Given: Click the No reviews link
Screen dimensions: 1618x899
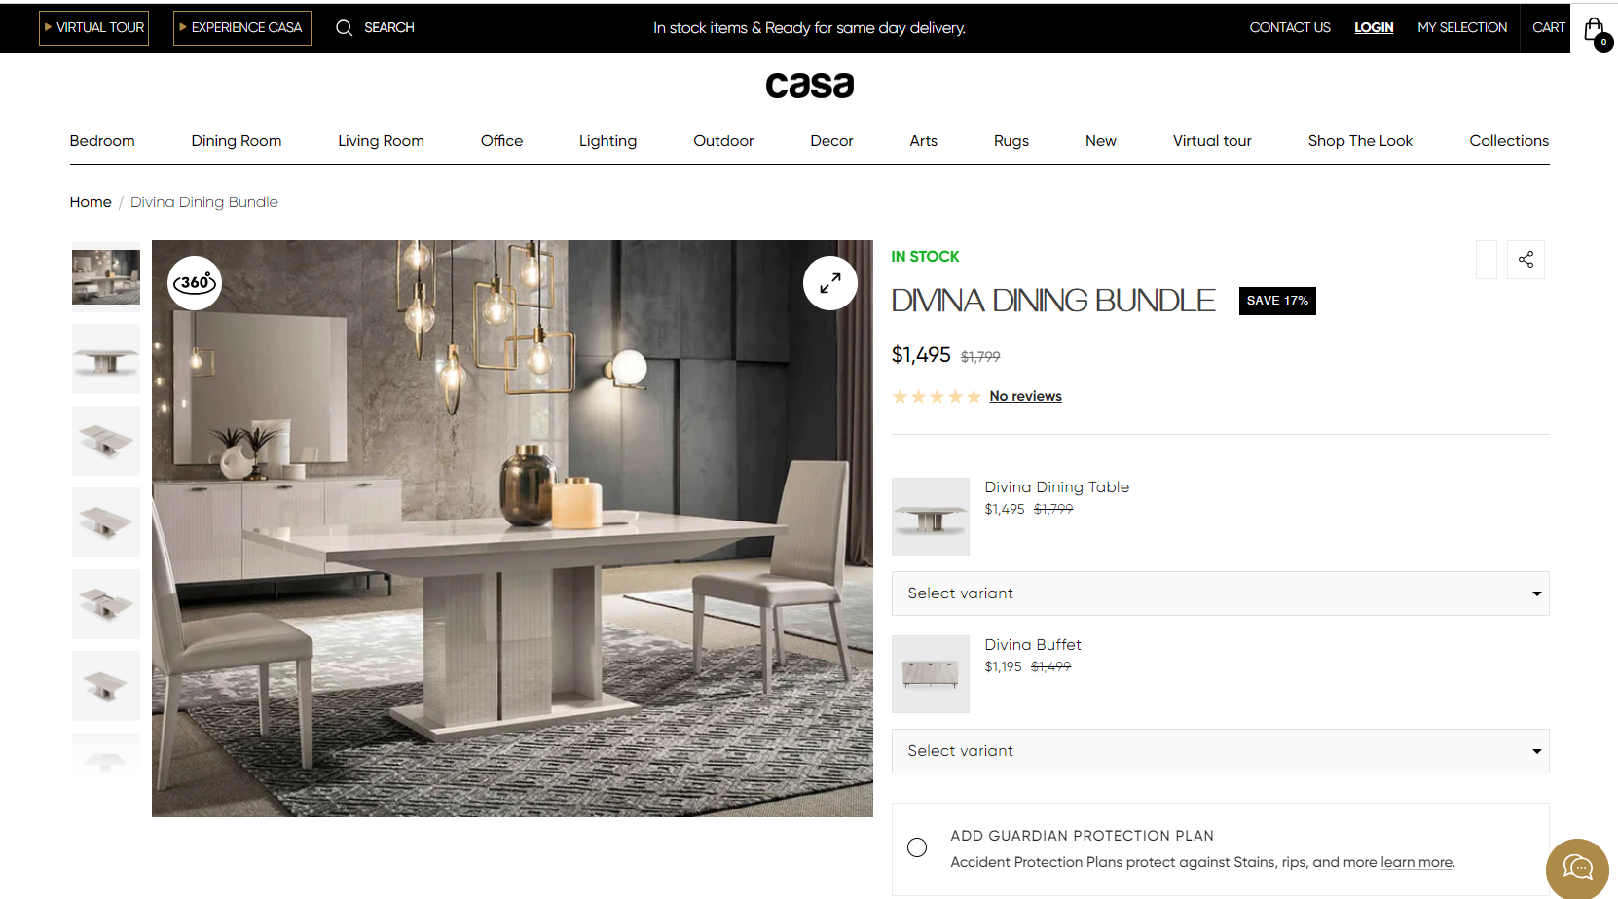Looking at the screenshot, I should click(1025, 396).
